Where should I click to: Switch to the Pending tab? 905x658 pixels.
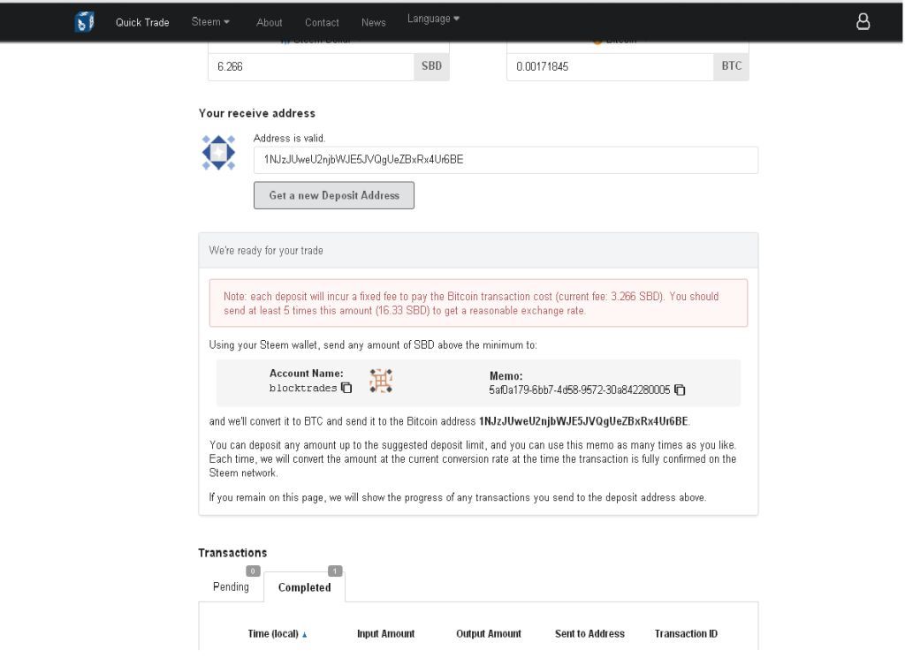pos(231,587)
